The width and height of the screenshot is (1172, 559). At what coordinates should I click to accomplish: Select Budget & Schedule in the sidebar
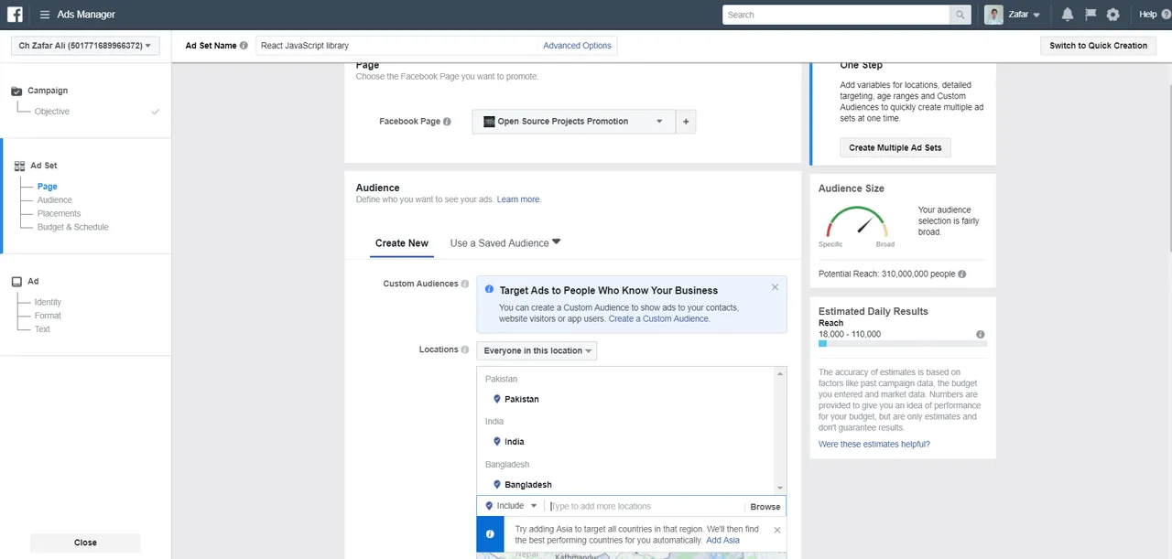[x=73, y=228]
